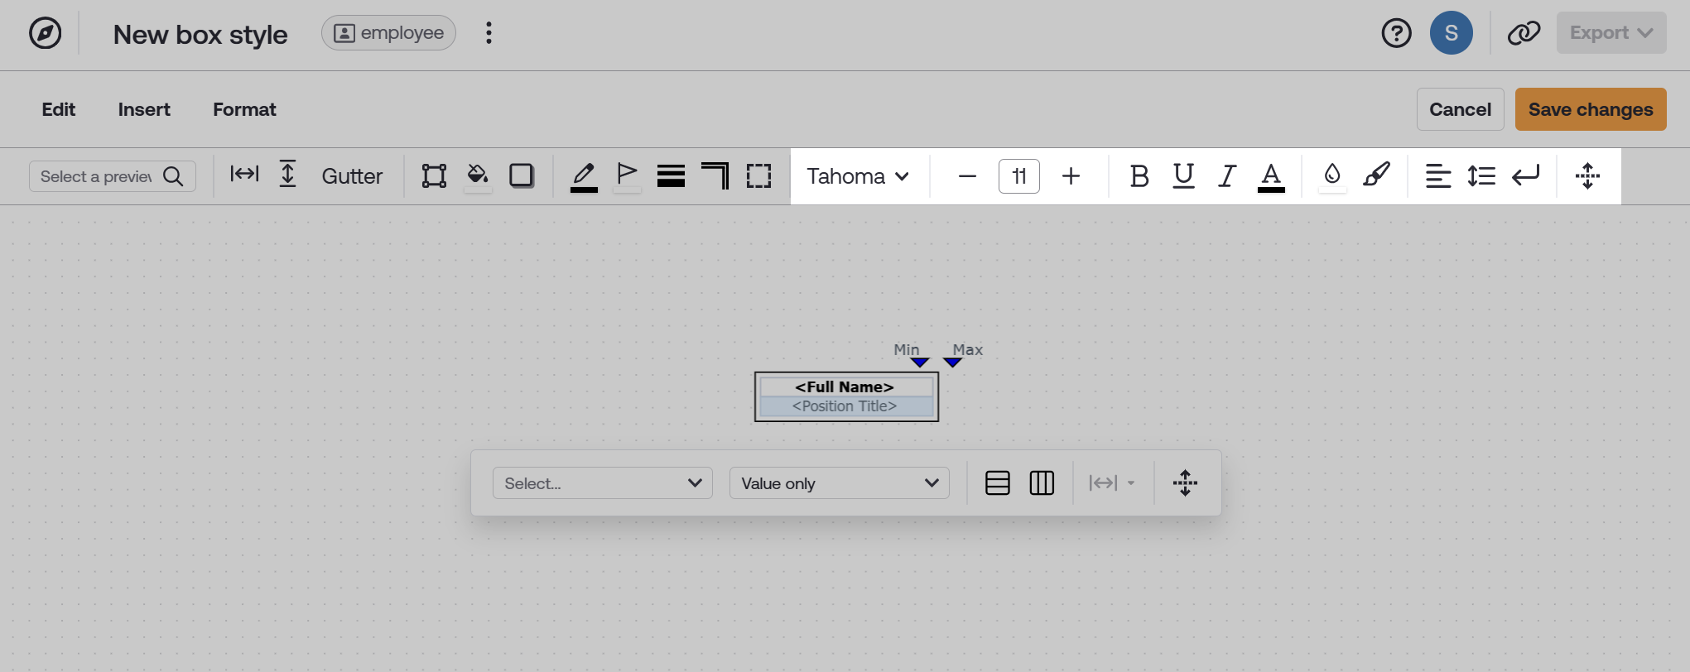This screenshot has width=1690, height=672.
Task: Open the Export dropdown
Action: coord(1611,33)
